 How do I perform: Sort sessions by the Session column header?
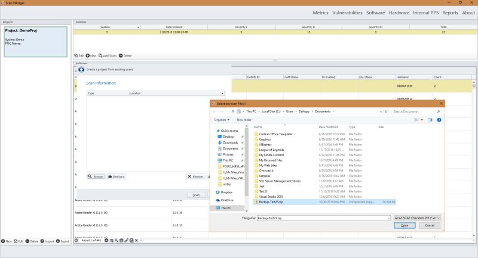coord(107,27)
